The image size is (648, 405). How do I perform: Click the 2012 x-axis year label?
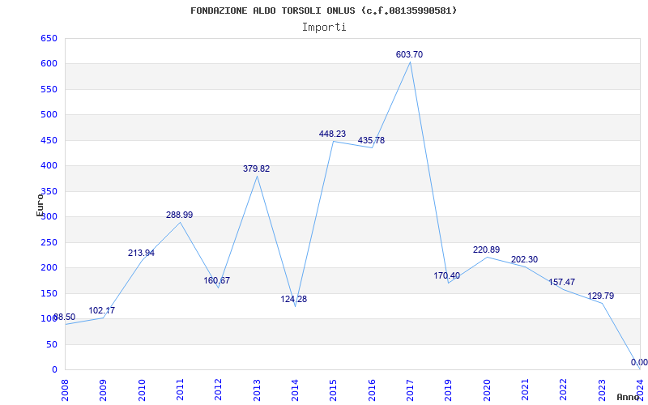click(x=218, y=390)
